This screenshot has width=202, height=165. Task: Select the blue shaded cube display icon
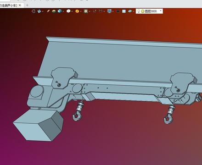[60, 11]
